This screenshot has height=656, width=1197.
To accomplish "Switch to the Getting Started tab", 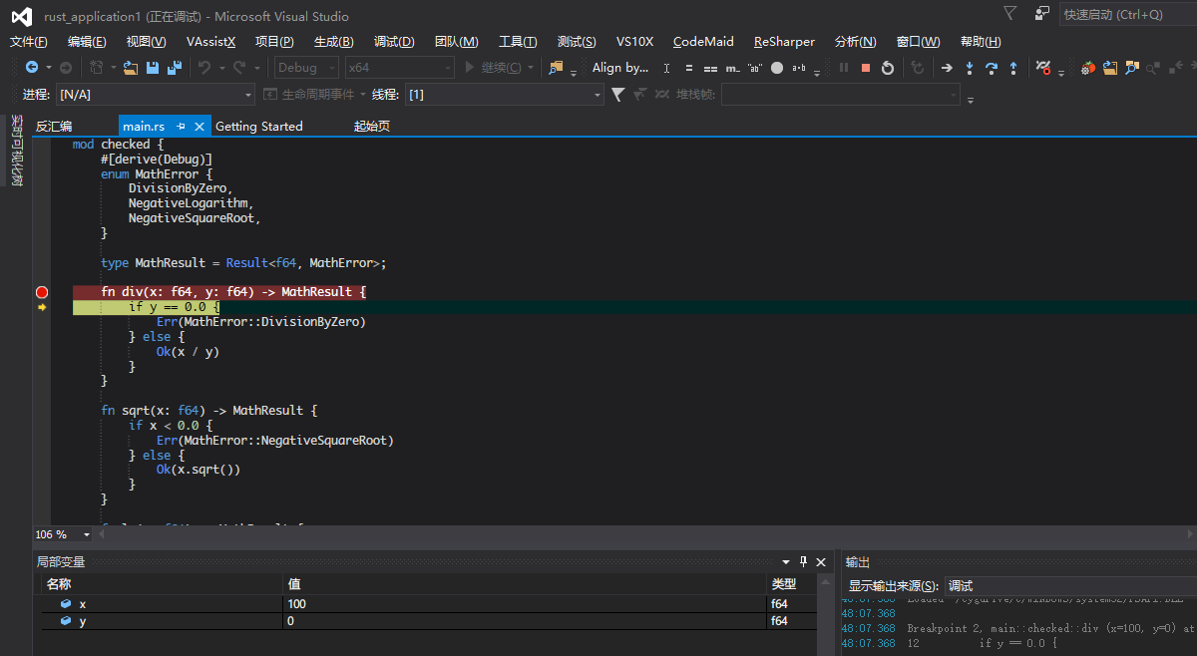I will [258, 127].
